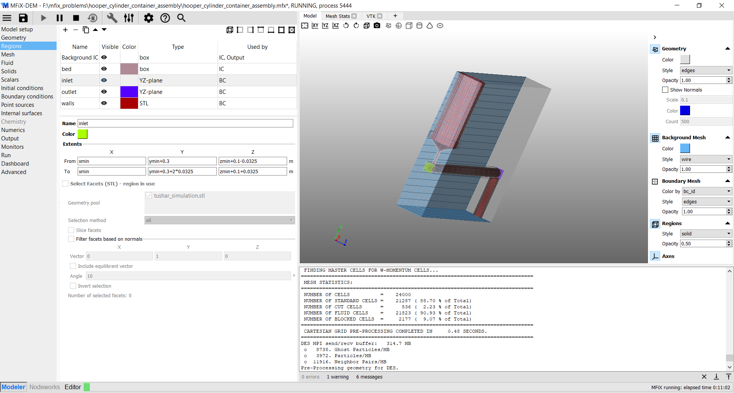Open Boundary Mesh Color by dropdown
This screenshot has width=734, height=393.
click(707, 191)
